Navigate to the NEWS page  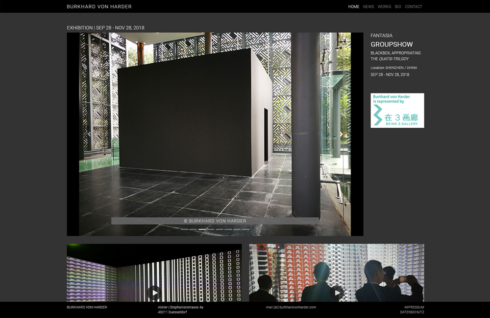tap(368, 7)
